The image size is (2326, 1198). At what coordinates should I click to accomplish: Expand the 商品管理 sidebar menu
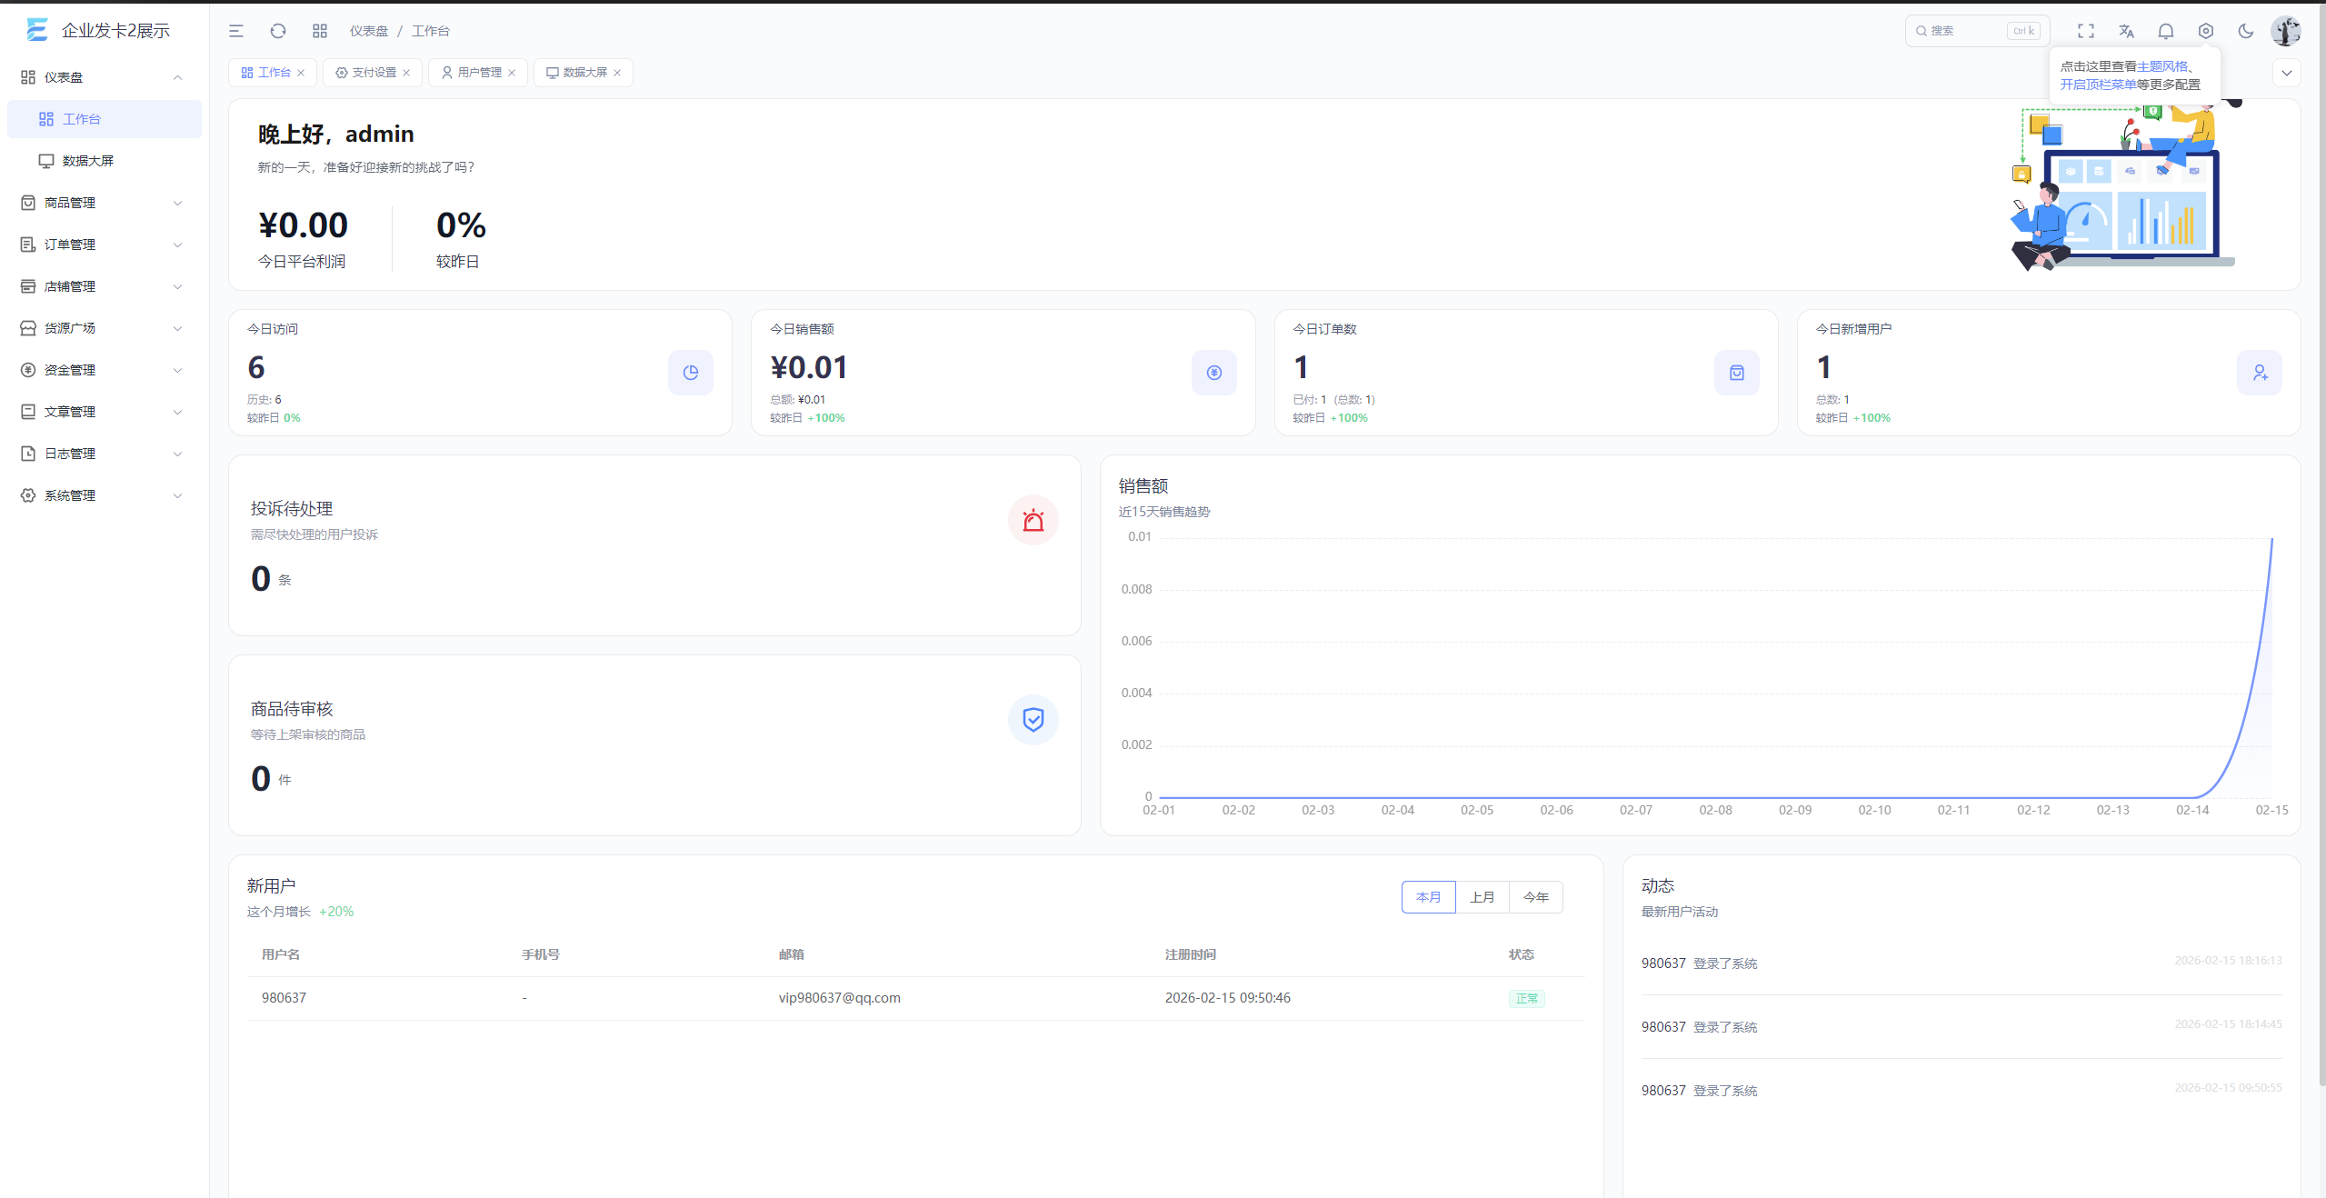pyautogui.click(x=104, y=203)
